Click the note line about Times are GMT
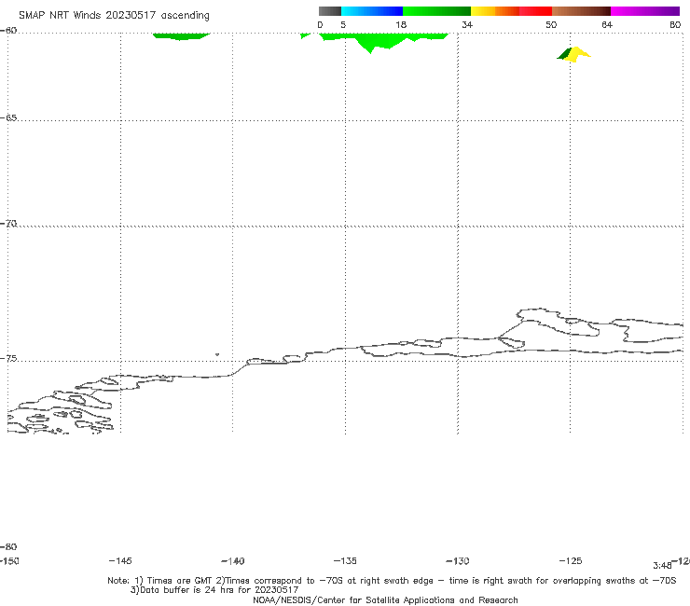This screenshot has width=690, height=606. click(392, 581)
